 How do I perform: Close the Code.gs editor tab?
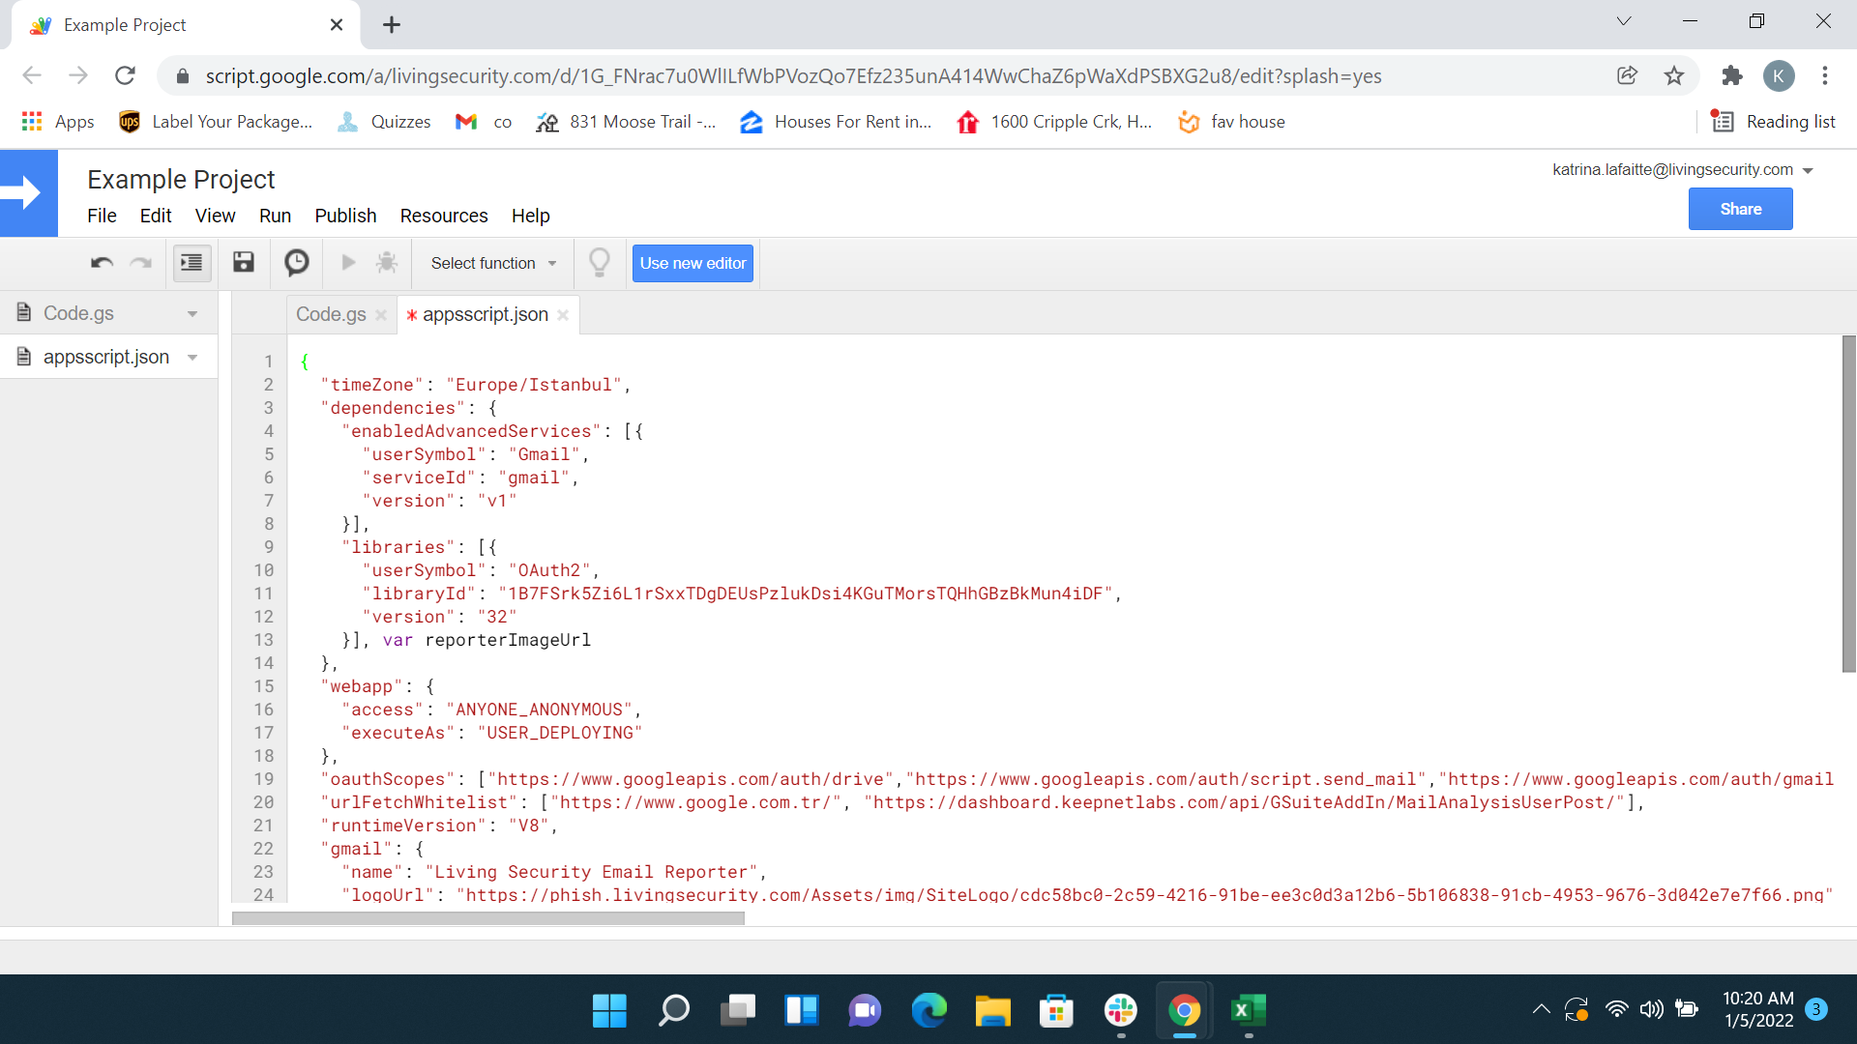pos(381,315)
